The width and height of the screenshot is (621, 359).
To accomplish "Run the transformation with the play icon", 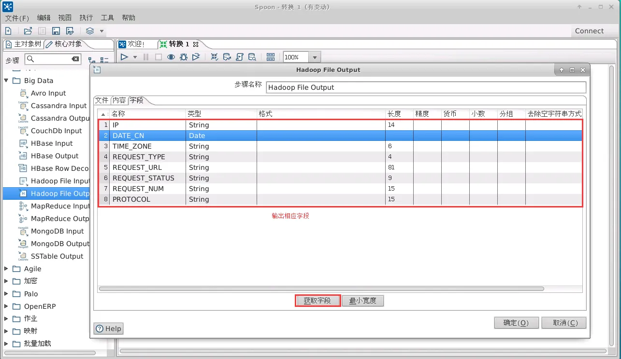I will (x=124, y=57).
